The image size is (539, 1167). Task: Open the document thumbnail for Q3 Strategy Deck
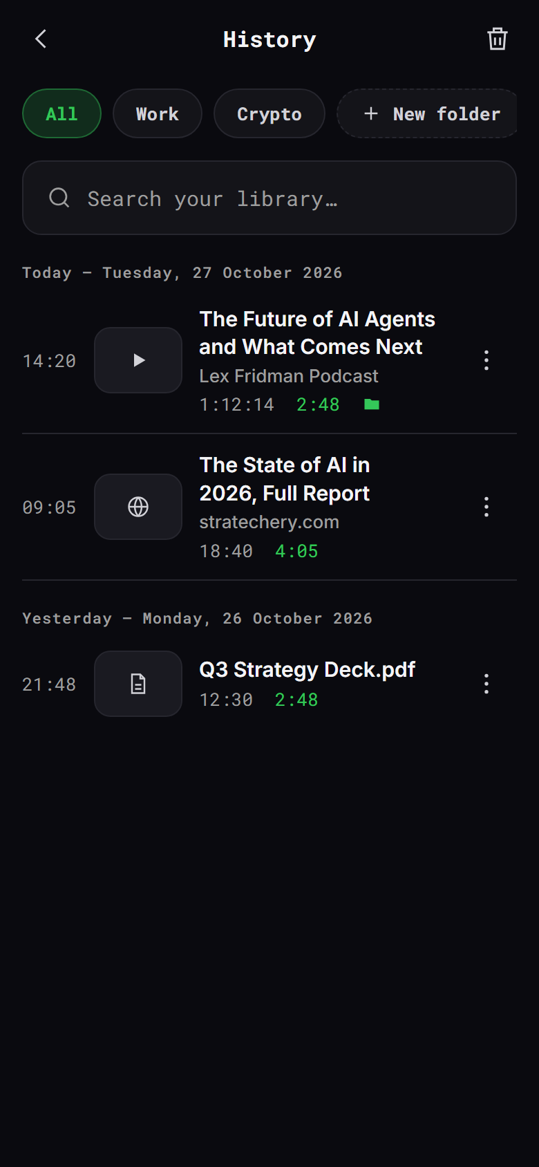[x=138, y=684]
